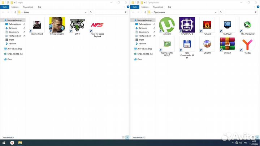Expand address history dropdown in Игры window
The width and height of the screenshot is (260, 146).
click(86, 12)
